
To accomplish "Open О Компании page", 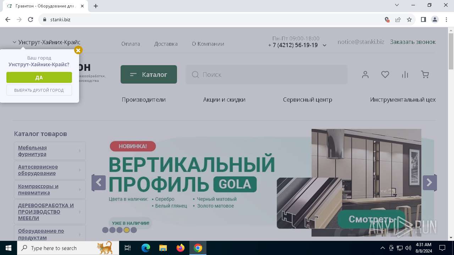I will tap(208, 44).
